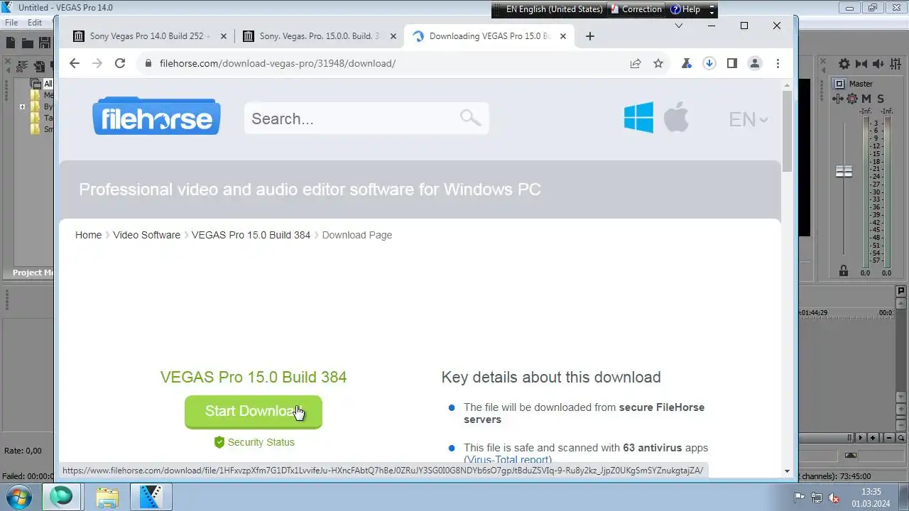Switch to Sony Vegas Pro 15.0.0 Build tab
Viewport: 909px width, 511px height.
320,36
